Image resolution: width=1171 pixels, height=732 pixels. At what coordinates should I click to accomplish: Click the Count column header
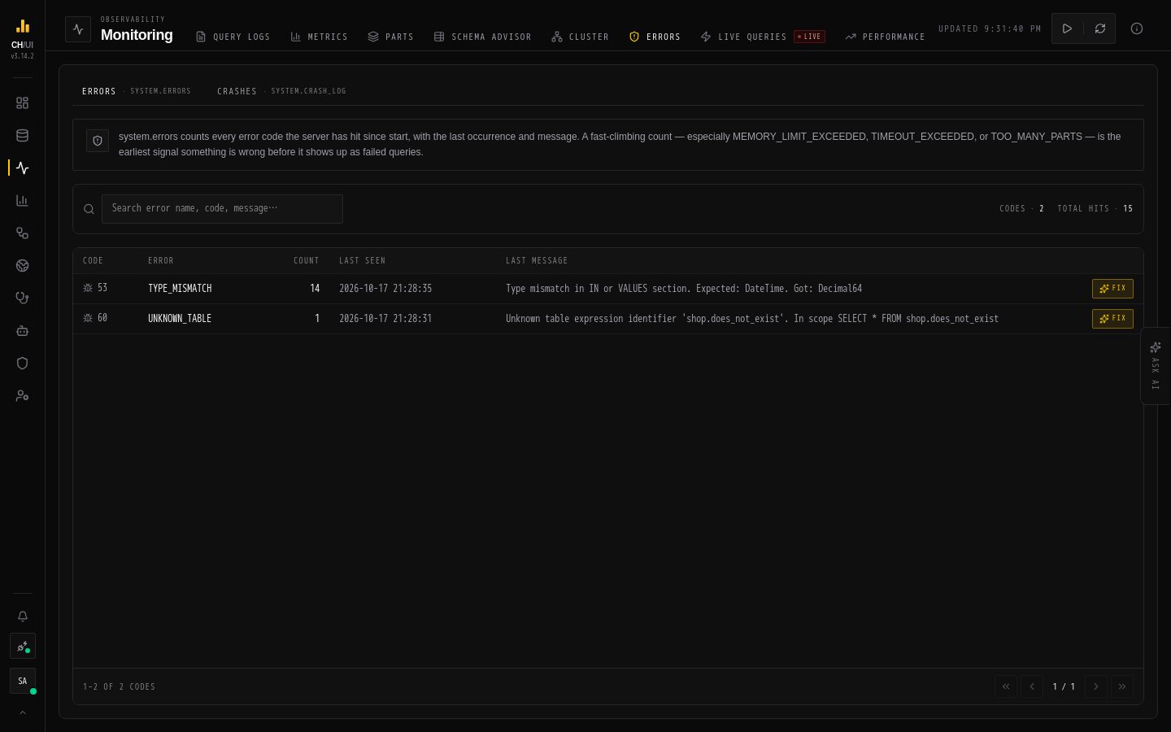click(x=307, y=261)
